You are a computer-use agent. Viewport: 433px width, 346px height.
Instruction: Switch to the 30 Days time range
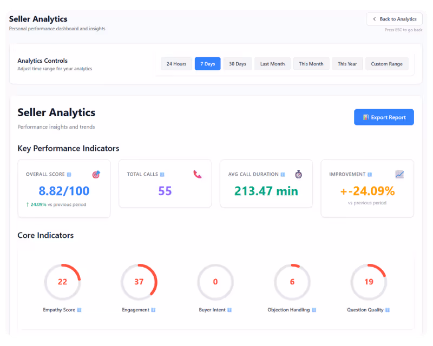[237, 63]
